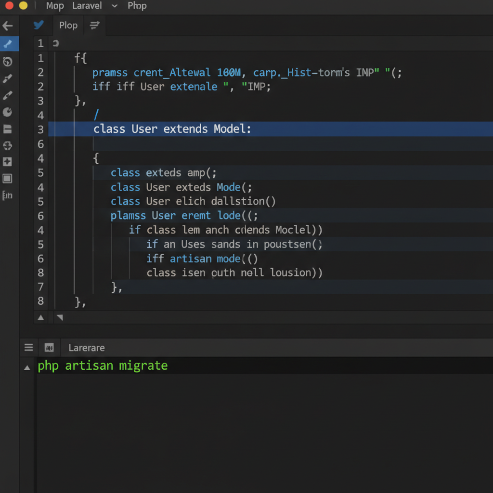Collapse the code block near the top gutter
This screenshot has height=493, width=493.
(x=55, y=43)
